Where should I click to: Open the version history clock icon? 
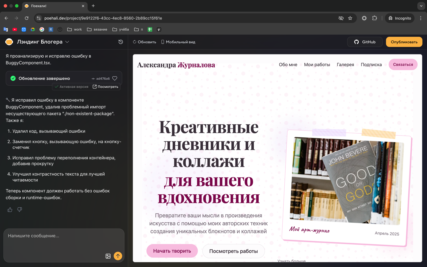point(121,42)
